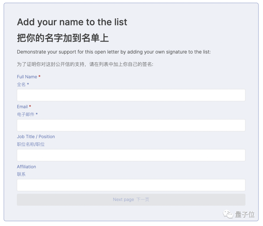Click the "Demonstrate your support" description text

(113, 52)
